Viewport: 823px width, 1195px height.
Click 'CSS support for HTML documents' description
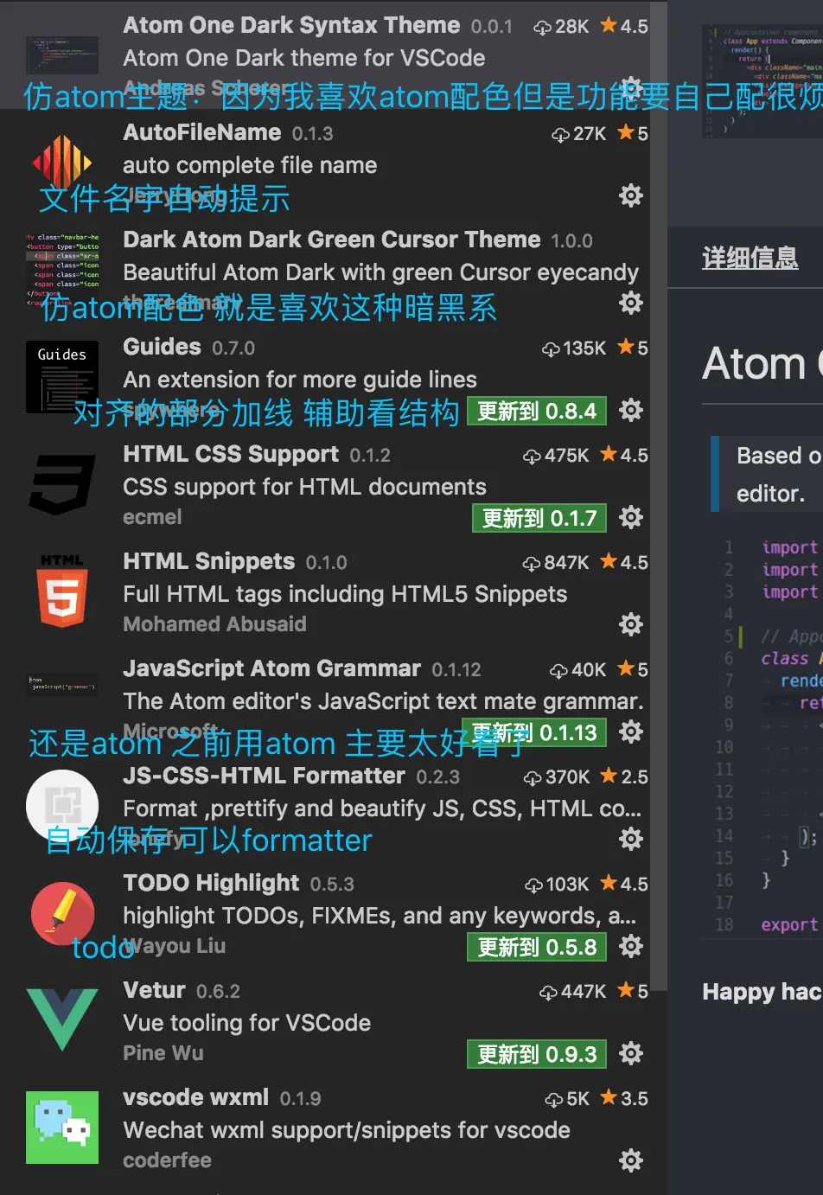(x=304, y=487)
